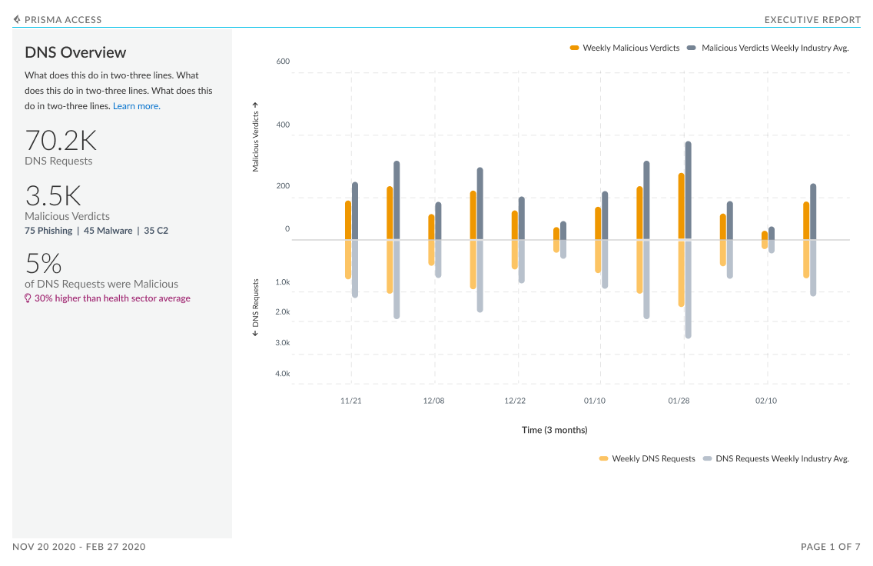Open the Learn more link

click(137, 106)
